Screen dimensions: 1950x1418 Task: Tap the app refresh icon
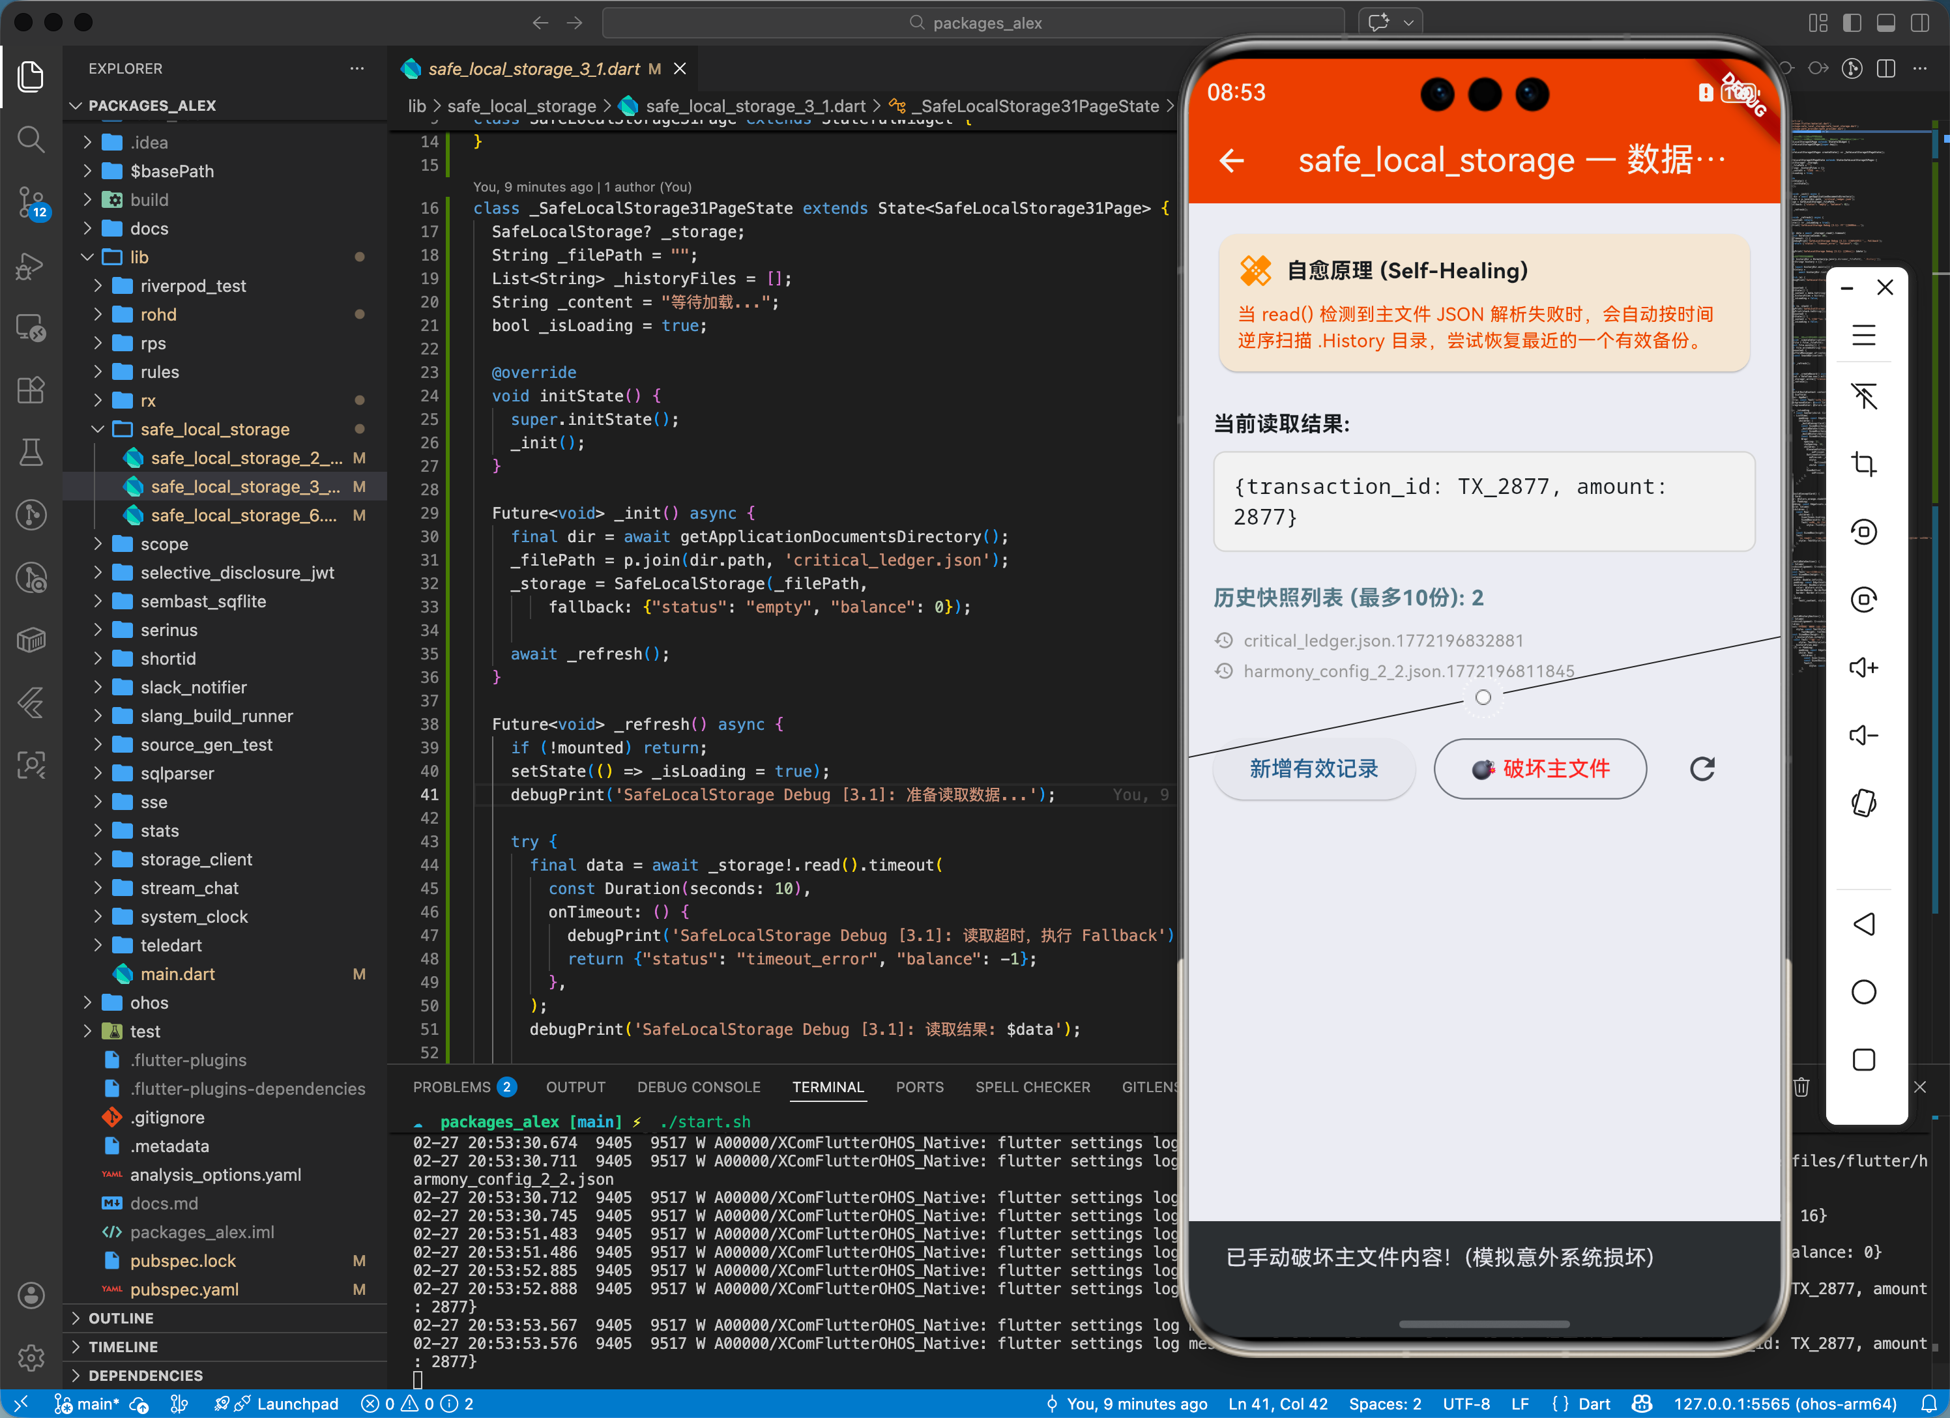[1702, 768]
